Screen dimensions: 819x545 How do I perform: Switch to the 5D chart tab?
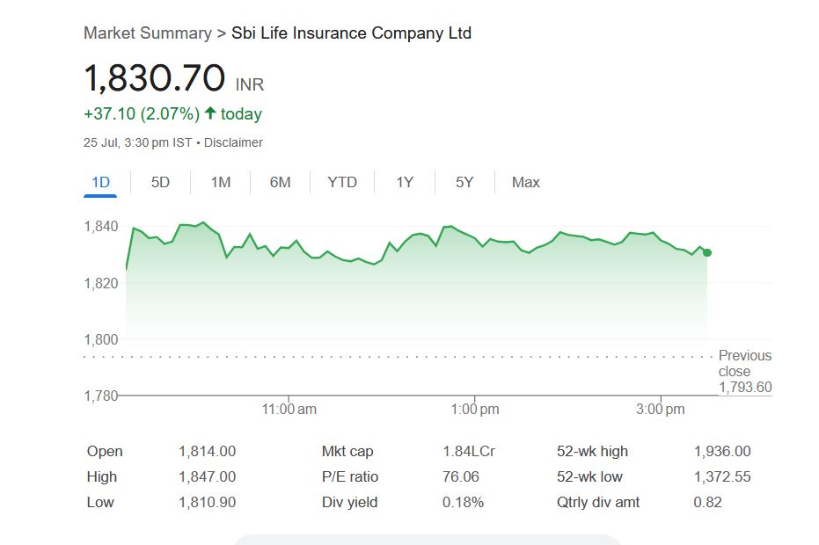[x=160, y=182]
